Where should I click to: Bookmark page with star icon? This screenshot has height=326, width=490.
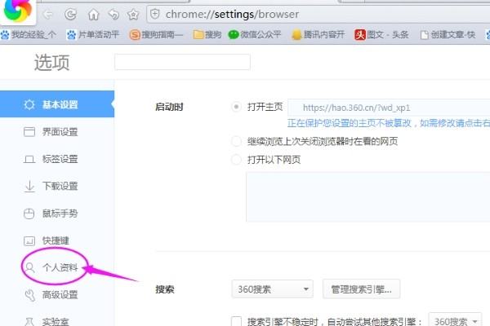[132, 15]
